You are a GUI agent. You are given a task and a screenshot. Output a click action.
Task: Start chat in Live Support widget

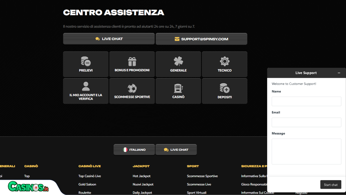(x=331, y=185)
